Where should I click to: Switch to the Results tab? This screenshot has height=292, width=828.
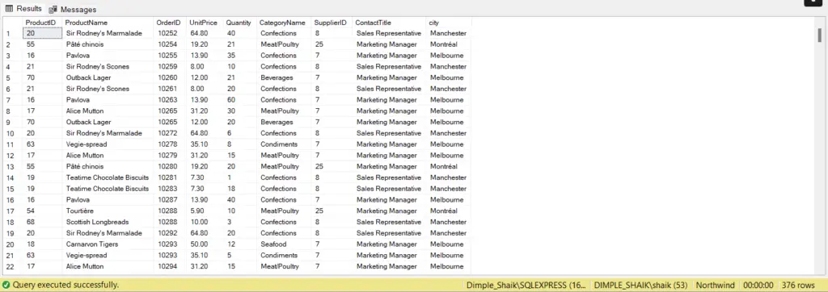(x=23, y=9)
